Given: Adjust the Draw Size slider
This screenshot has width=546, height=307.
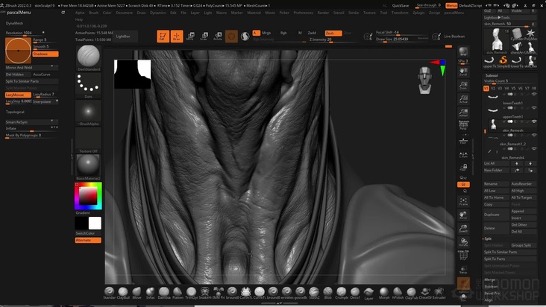Looking at the screenshot, I should (403, 39).
